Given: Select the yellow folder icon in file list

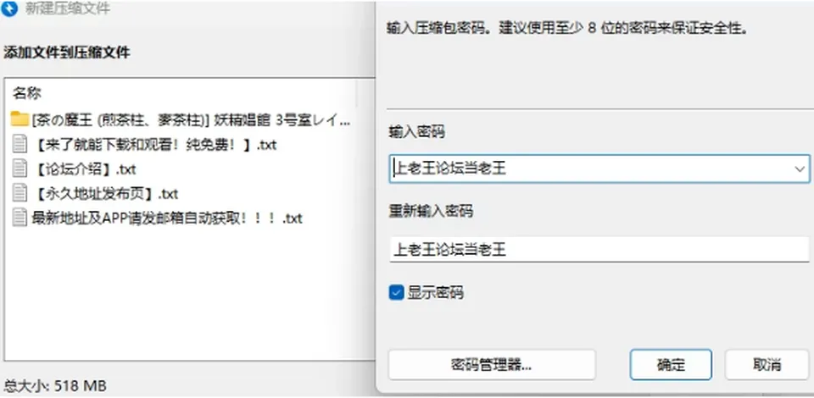Looking at the screenshot, I should pyautogui.click(x=20, y=119).
